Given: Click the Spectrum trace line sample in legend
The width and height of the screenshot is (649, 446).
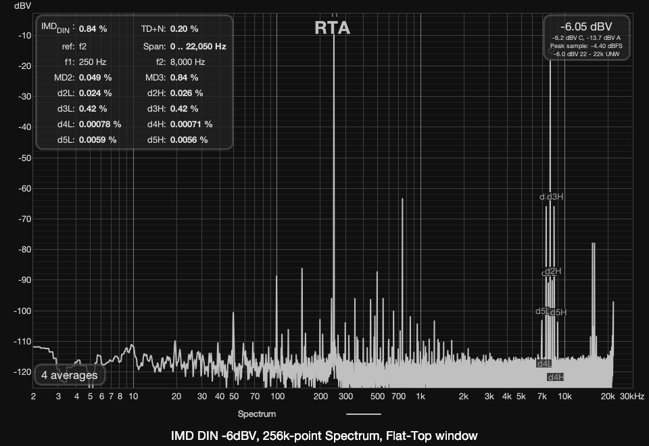Looking at the screenshot, I should click(x=363, y=414).
